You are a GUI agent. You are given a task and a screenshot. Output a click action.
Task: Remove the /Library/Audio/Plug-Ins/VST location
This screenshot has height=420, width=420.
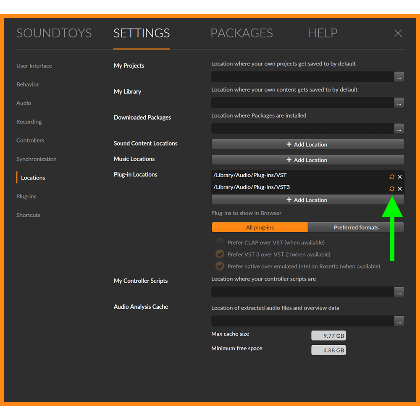click(400, 177)
